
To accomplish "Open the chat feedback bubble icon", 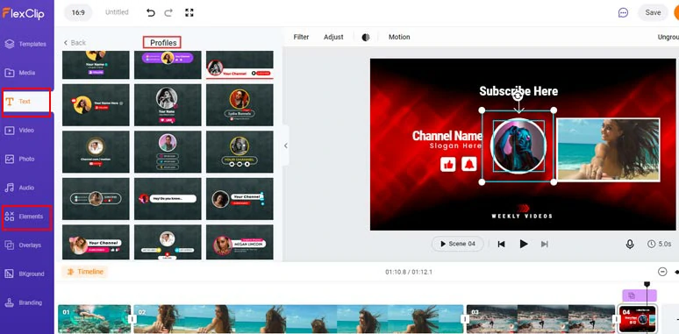I will point(623,12).
